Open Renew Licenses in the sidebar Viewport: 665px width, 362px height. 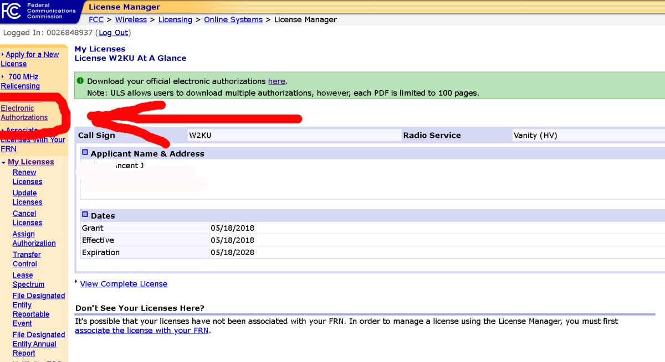[x=24, y=177]
